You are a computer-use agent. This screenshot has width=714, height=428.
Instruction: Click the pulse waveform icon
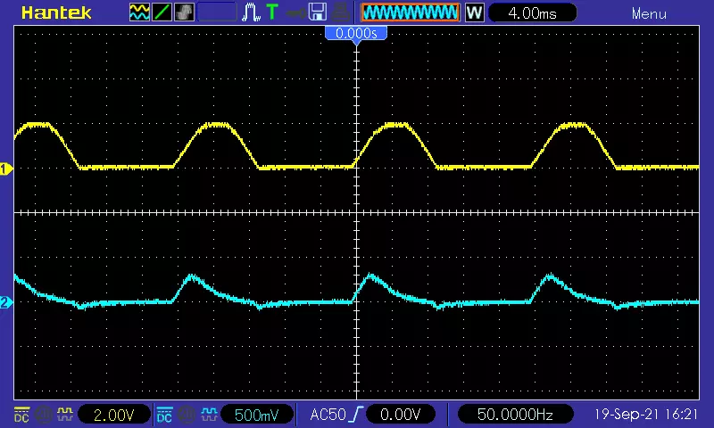pyautogui.click(x=251, y=12)
